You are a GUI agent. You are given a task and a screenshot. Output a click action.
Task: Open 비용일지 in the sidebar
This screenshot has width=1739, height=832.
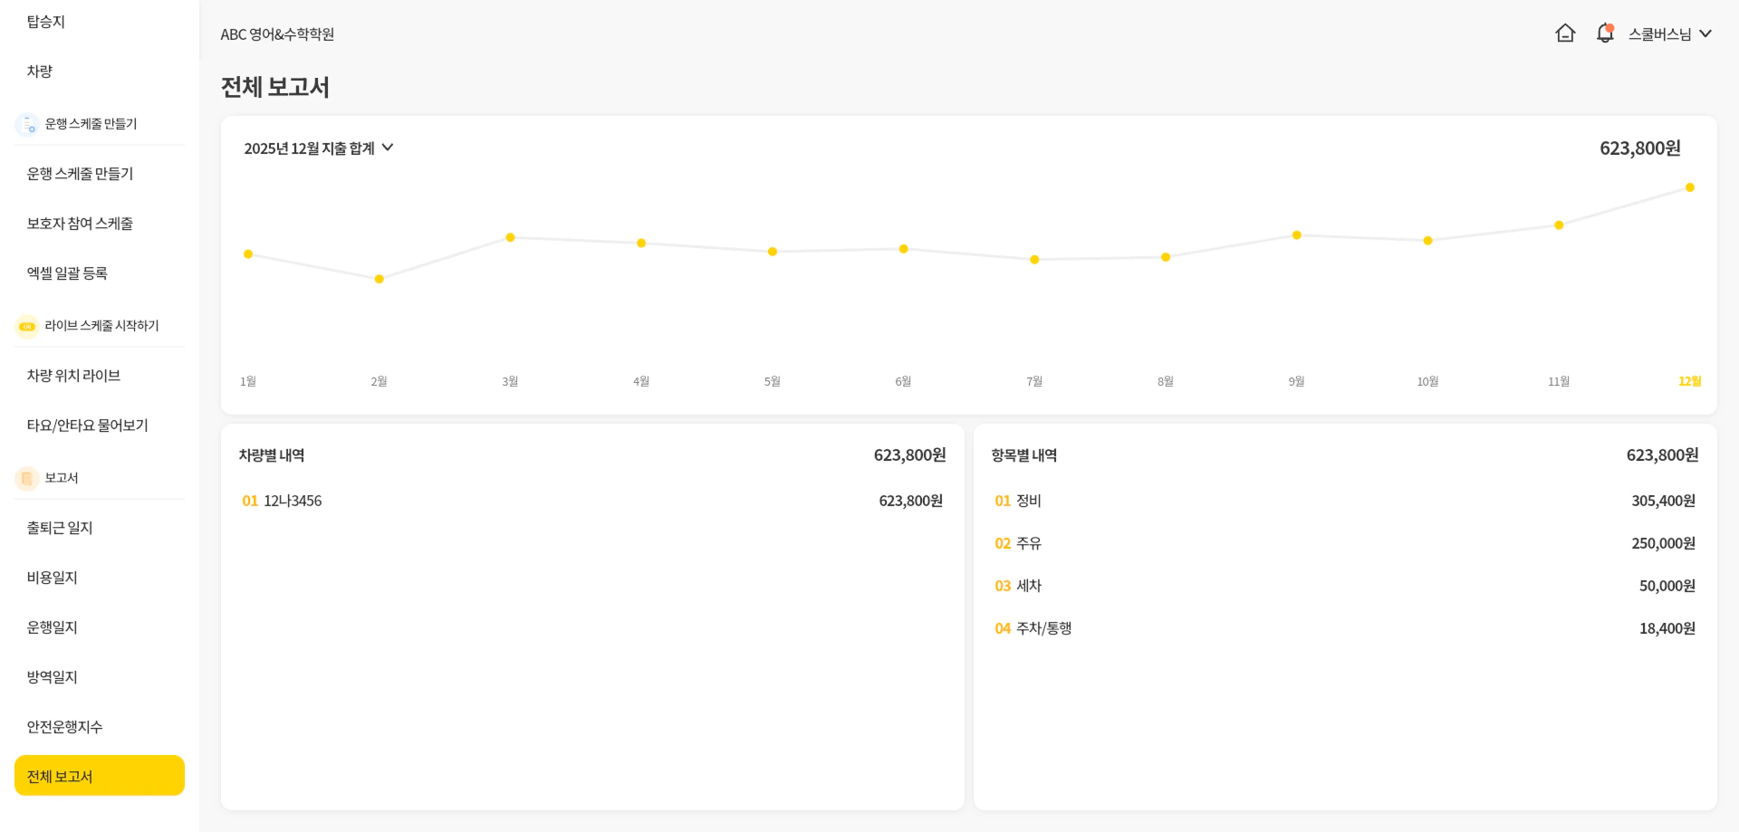[53, 578]
